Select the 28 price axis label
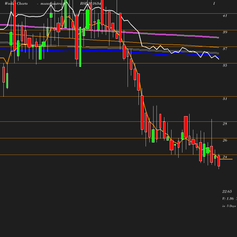This screenshot has height=237, width=237. pyautogui.click(x=225, y=124)
